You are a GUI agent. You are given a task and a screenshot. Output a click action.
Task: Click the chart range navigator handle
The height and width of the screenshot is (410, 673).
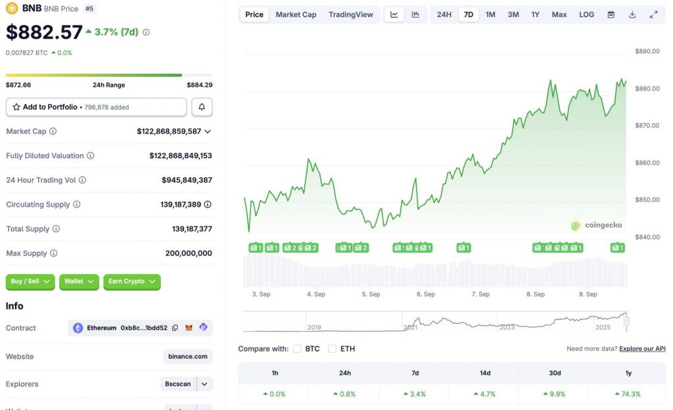(x=626, y=321)
